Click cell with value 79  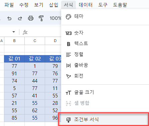[x=53, y=66]
